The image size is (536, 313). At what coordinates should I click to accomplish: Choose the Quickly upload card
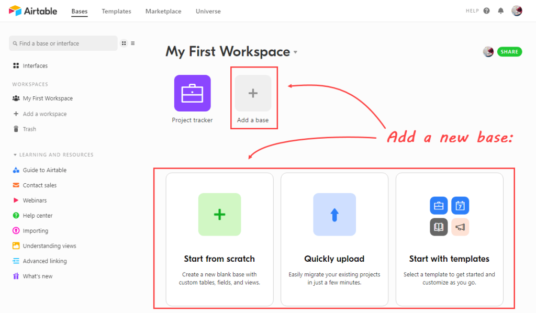click(334, 239)
